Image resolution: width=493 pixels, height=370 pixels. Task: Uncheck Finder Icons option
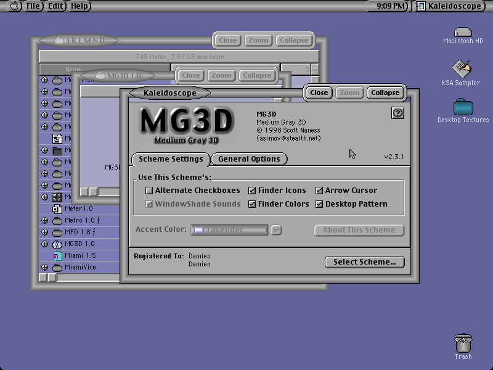(x=252, y=191)
